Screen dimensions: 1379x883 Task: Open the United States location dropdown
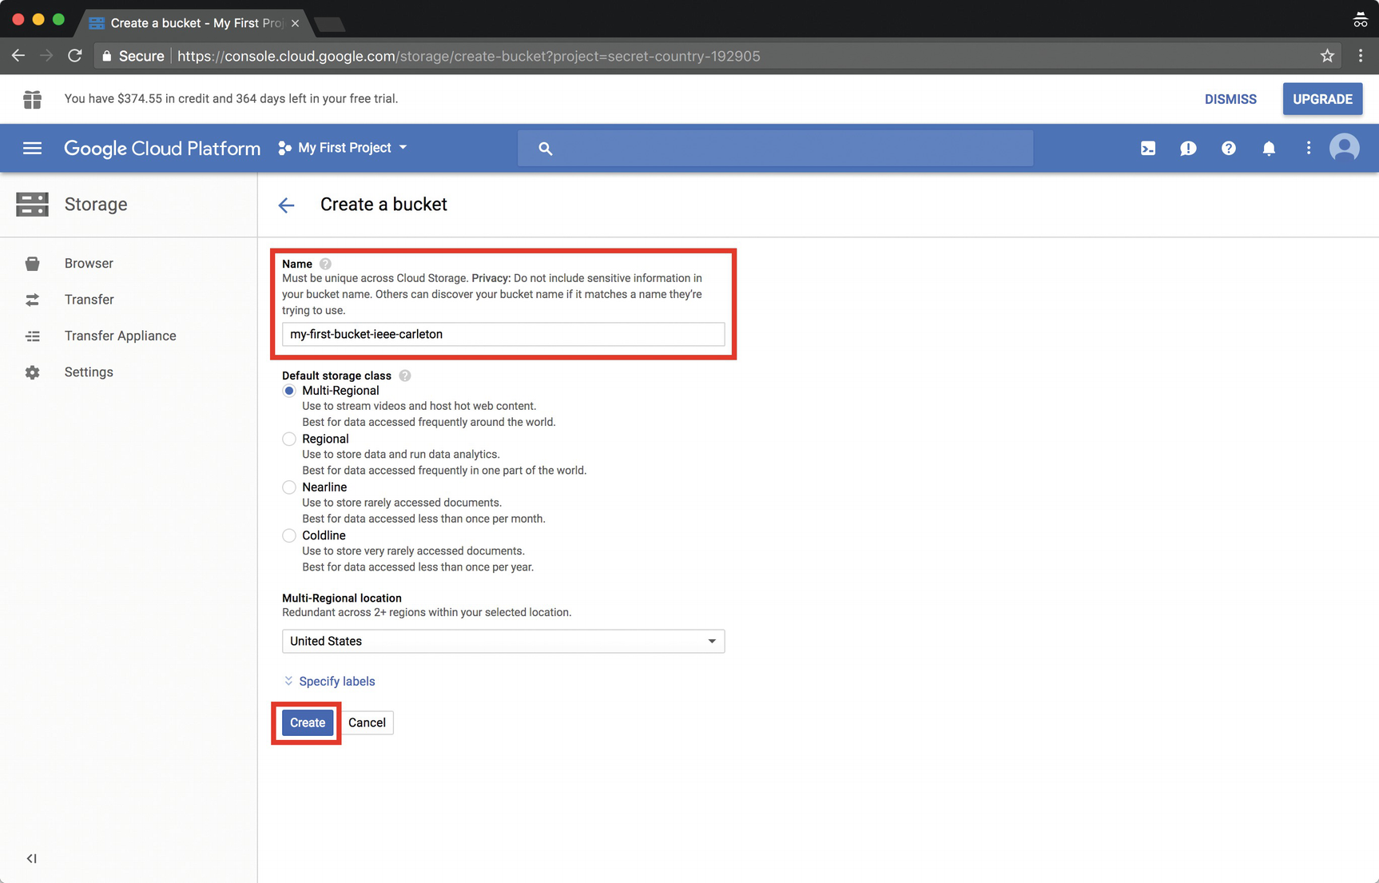(x=503, y=641)
